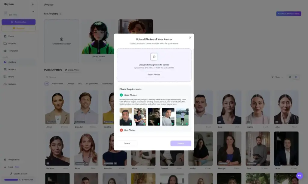This screenshot has width=308, height=184.
Task: Open Templates via its sidebar icon
Action: (5, 51)
